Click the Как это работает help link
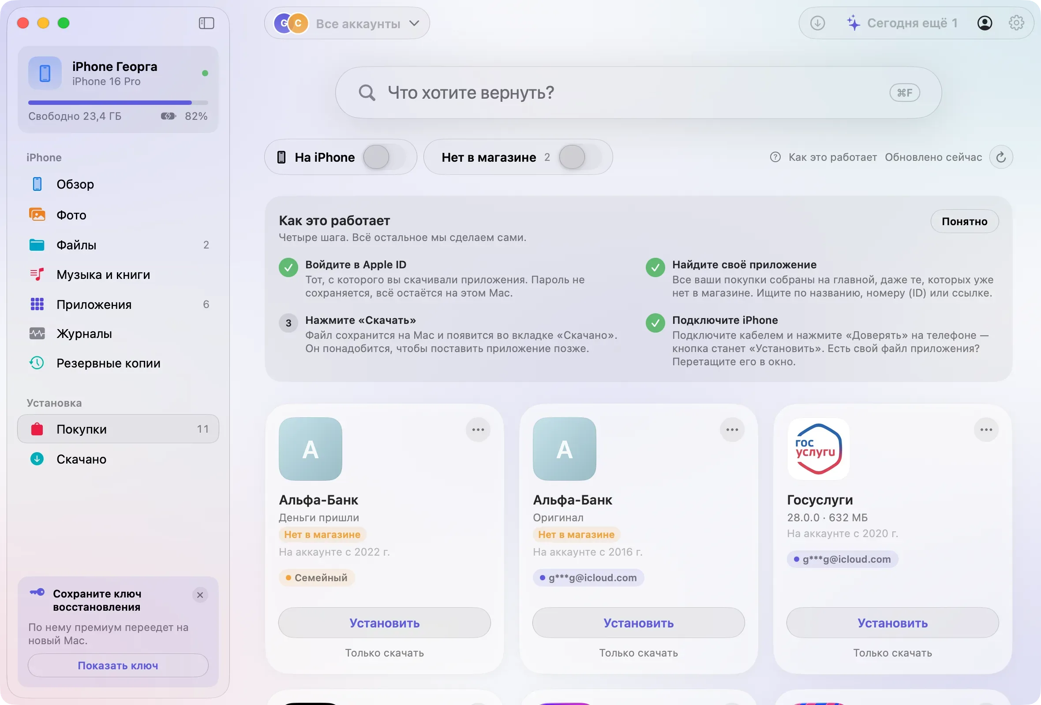Image resolution: width=1041 pixels, height=705 pixels. [833, 157]
